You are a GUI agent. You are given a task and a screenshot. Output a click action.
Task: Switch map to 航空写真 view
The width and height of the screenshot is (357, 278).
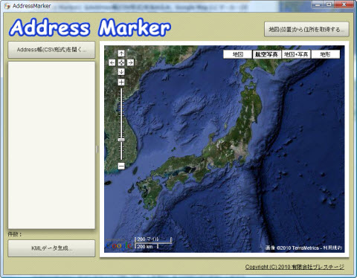[x=267, y=54]
